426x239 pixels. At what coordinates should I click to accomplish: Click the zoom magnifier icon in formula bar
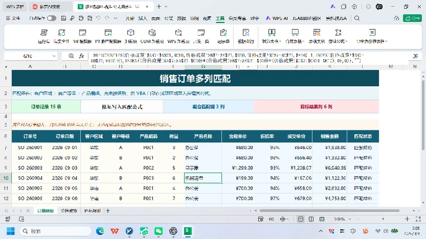pos(71,56)
